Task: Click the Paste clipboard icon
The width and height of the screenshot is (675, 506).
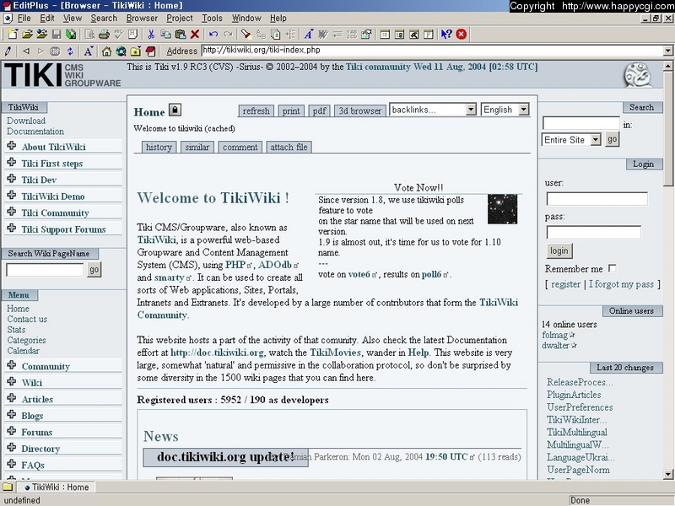Action: click(181, 35)
